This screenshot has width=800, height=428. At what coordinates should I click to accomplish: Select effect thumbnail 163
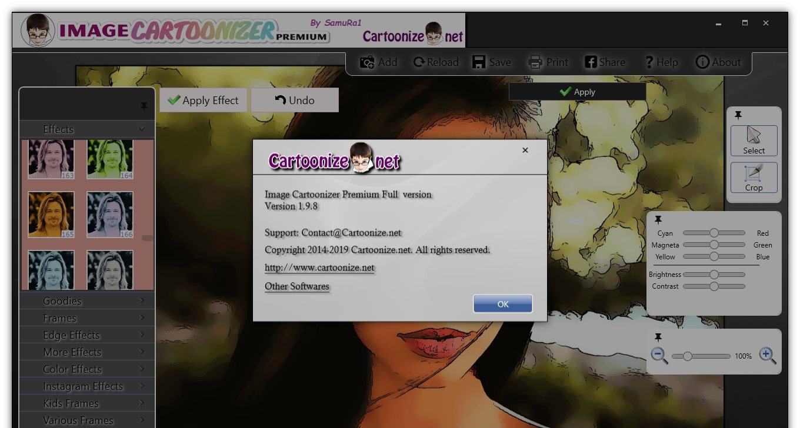[x=51, y=159]
